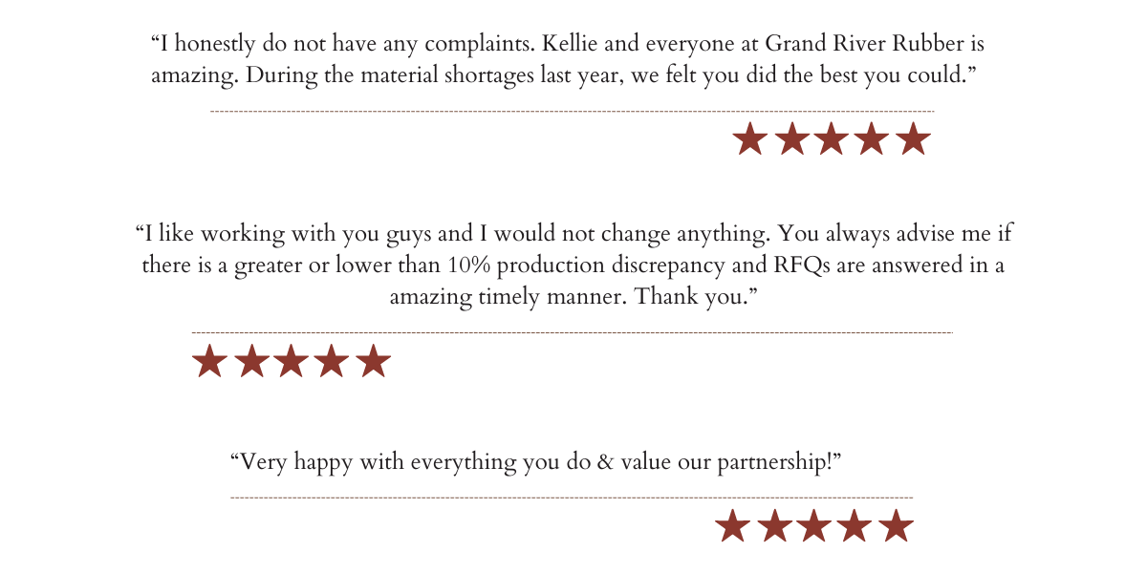Click the third star under the Kellie testimonial
This screenshot has width=1147, height=573.
tap(832, 139)
